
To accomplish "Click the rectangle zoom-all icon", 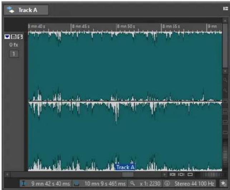I will point(190,175).
